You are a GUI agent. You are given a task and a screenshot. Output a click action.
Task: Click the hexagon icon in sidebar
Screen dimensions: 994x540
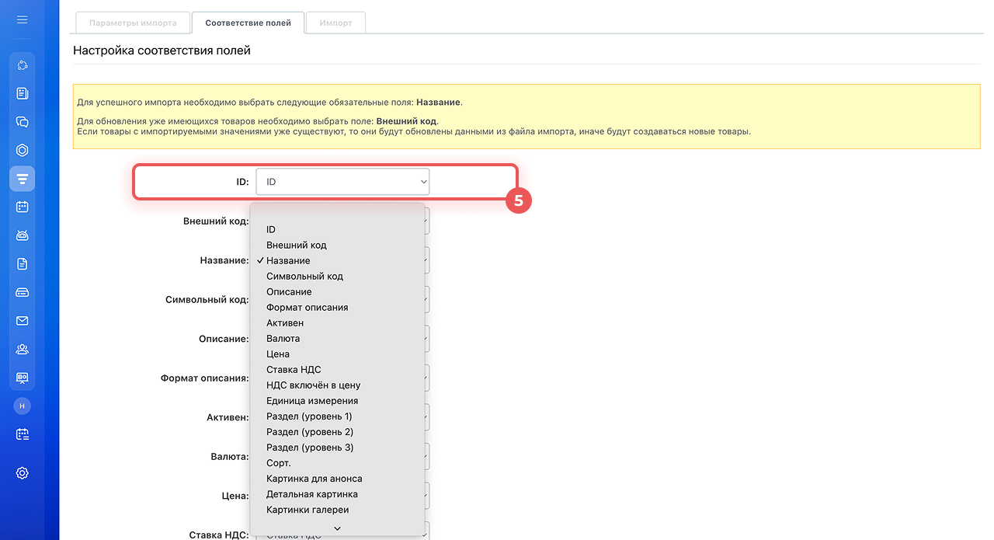coord(22,150)
